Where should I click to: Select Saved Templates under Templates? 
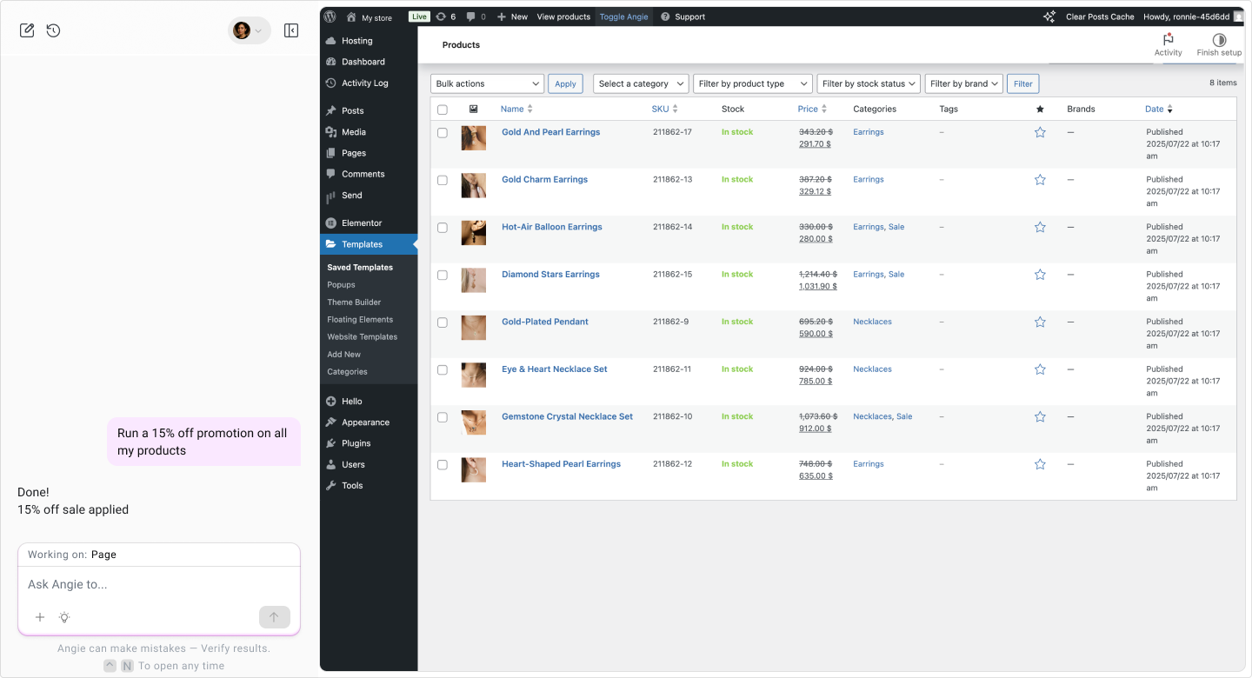[359, 267]
